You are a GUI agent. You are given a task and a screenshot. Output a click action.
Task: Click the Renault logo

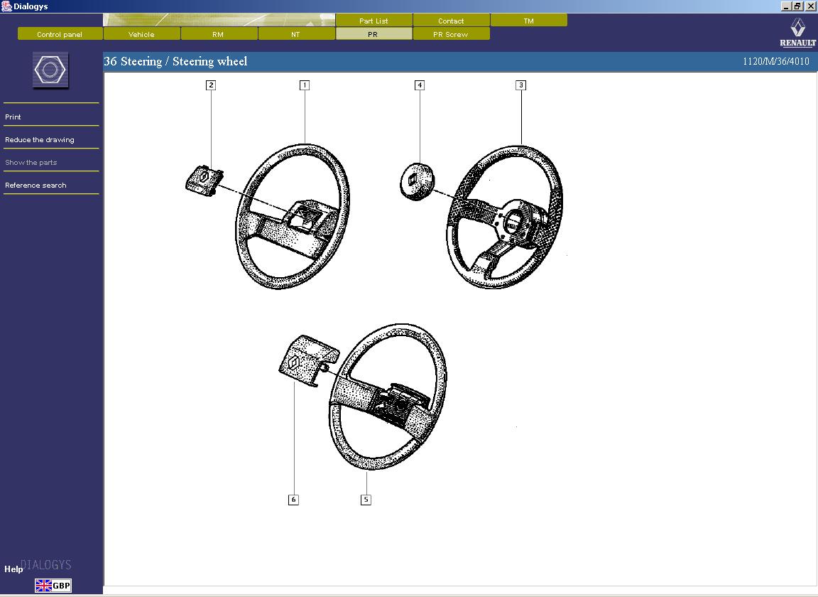click(x=797, y=33)
